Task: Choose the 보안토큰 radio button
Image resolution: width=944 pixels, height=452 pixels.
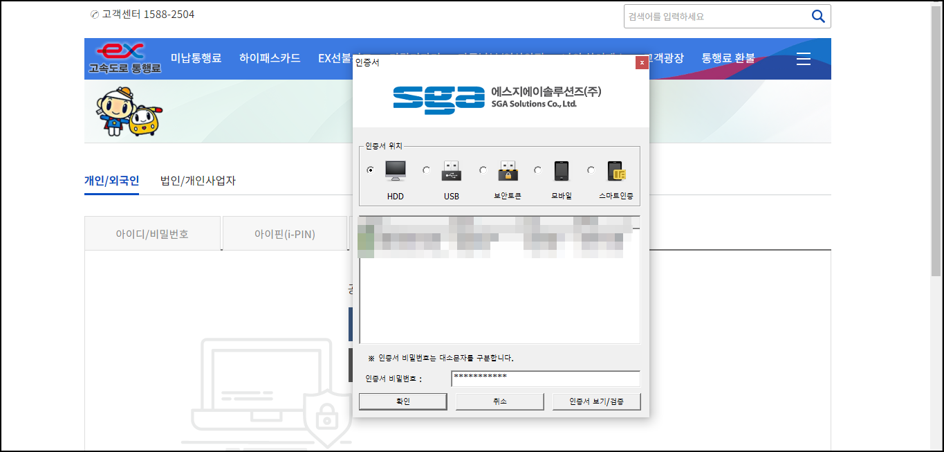Action: [483, 170]
